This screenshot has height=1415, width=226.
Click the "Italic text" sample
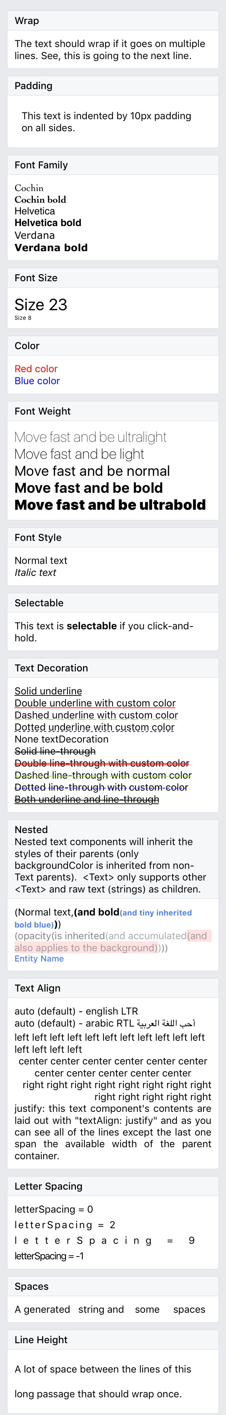coord(35,572)
